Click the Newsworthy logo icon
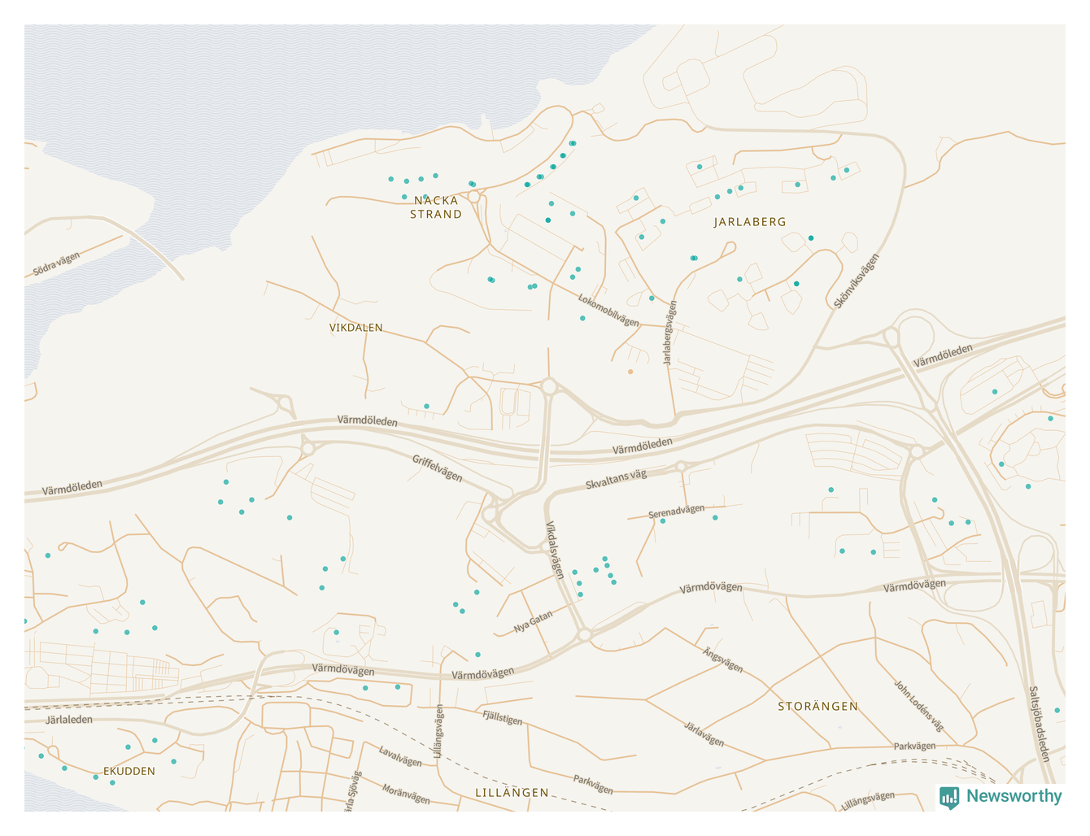Viewport: 1090px width, 836px height. click(948, 797)
